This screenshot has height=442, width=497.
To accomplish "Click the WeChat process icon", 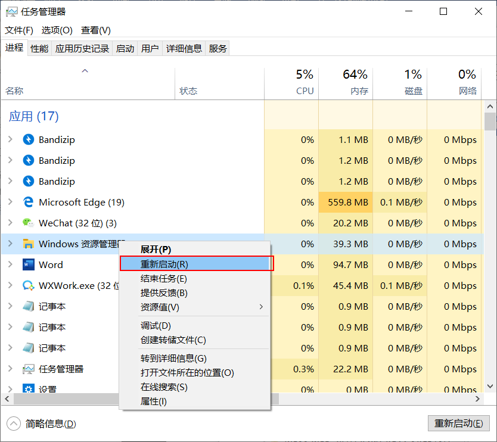I will pos(28,223).
